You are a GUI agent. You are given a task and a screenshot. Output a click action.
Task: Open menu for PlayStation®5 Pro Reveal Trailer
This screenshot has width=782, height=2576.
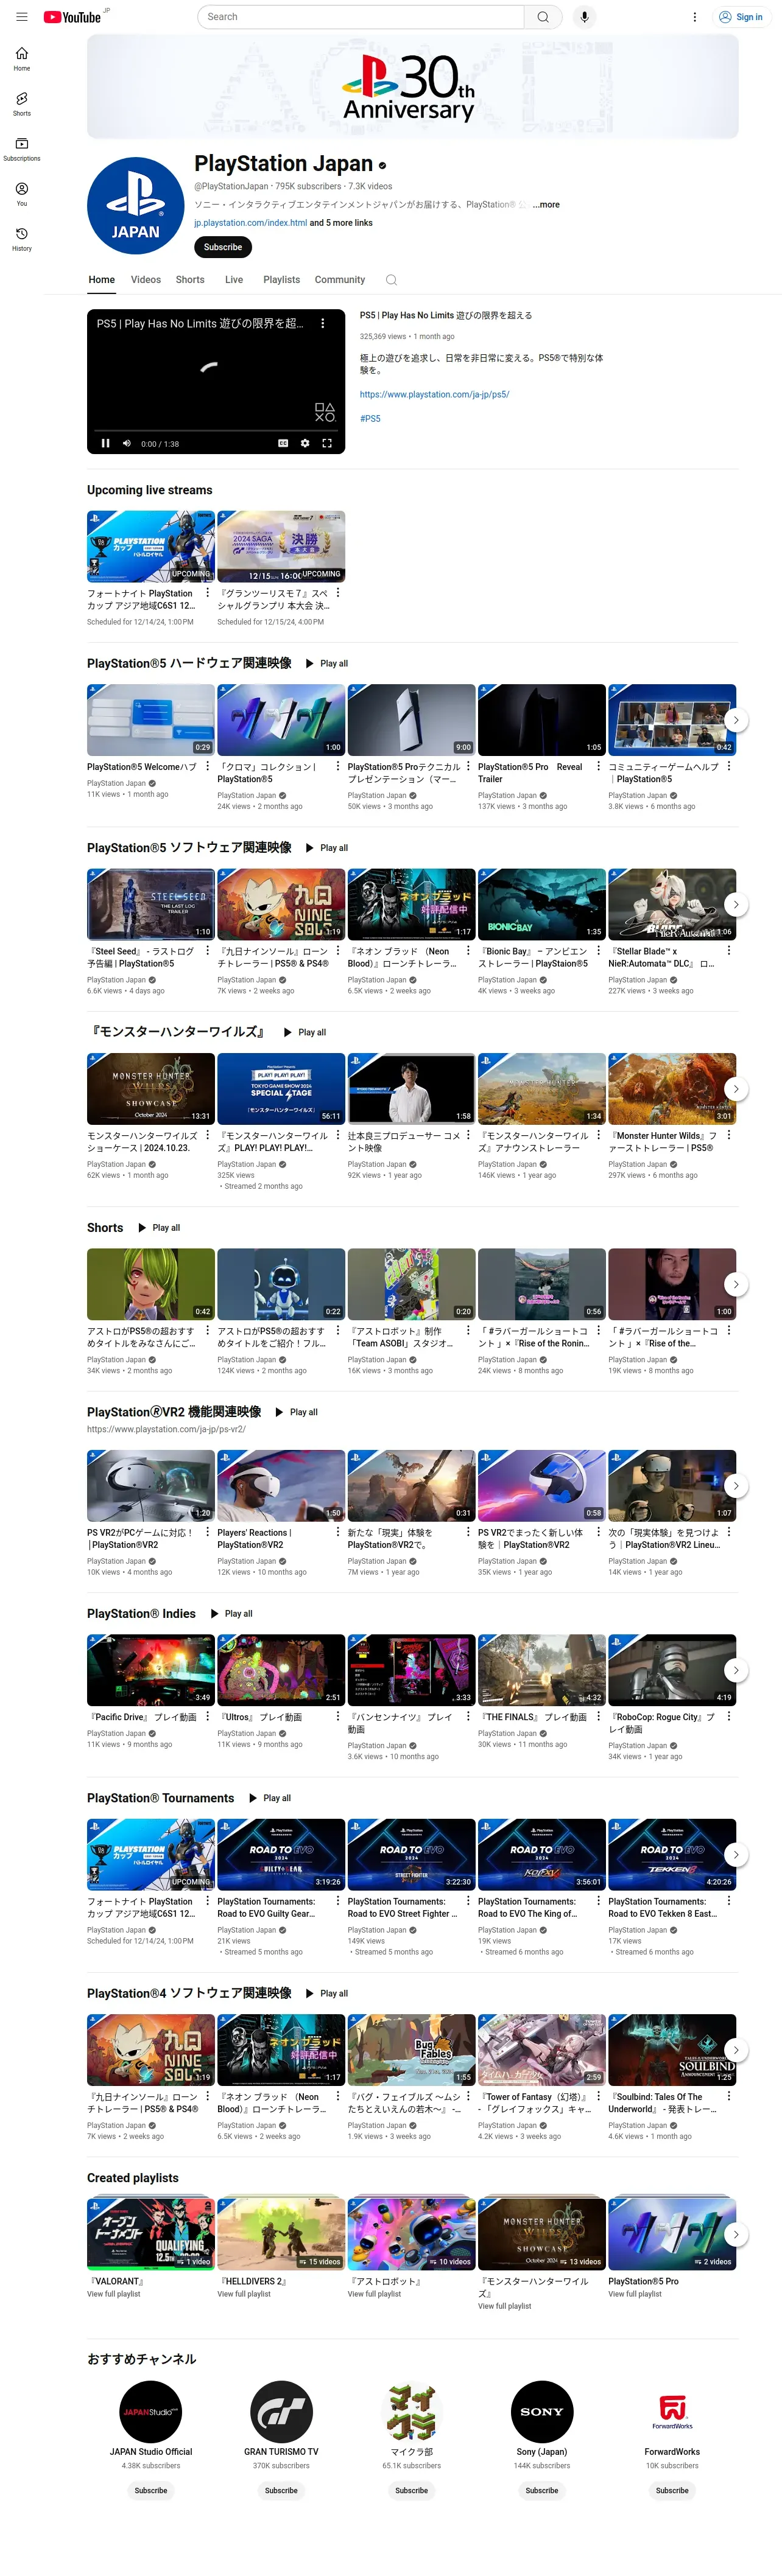pyautogui.click(x=598, y=767)
